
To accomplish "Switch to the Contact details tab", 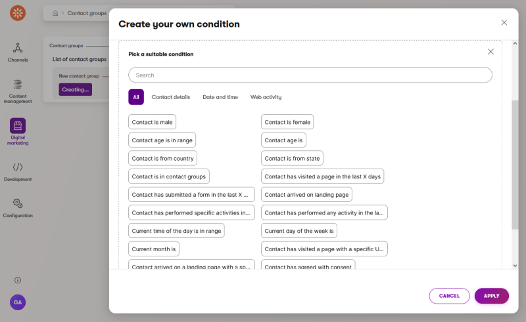I will (x=170, y=97).
